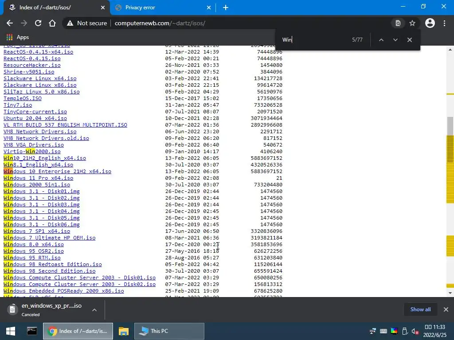
Task: Click Windows_10_Enterprise_21H2_x64.iso link
Action: pyautogui.click(x=57, y=171)
